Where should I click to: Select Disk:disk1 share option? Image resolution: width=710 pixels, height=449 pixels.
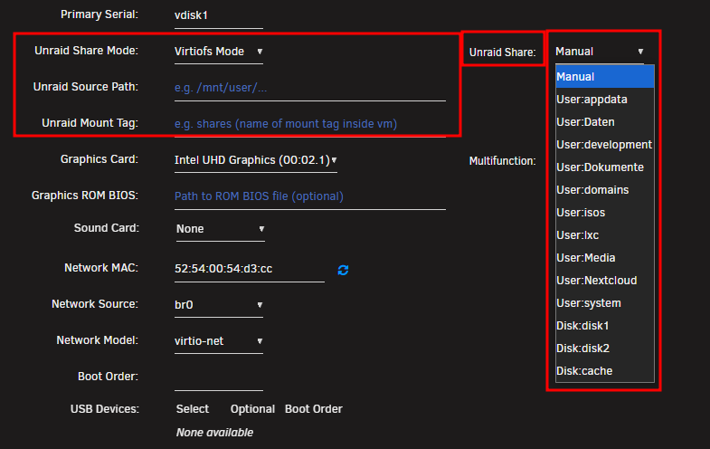click(604, 326)
